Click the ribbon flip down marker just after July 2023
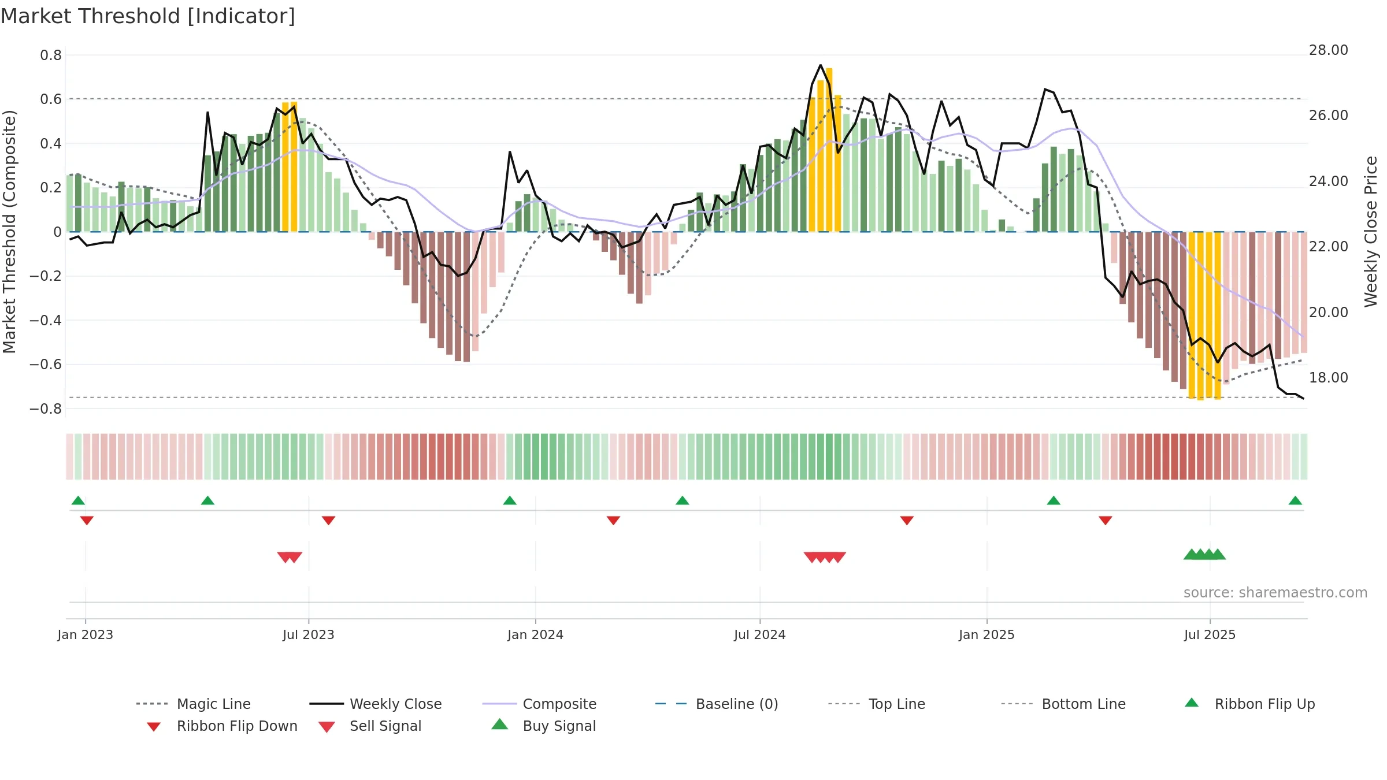This screenshot has height=780, width=1387. pyautogui.click(x=328, y=521)
